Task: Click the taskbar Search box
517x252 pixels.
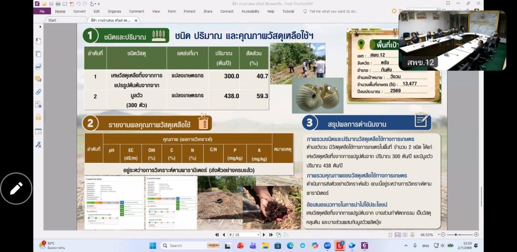Action: point(191,246)
